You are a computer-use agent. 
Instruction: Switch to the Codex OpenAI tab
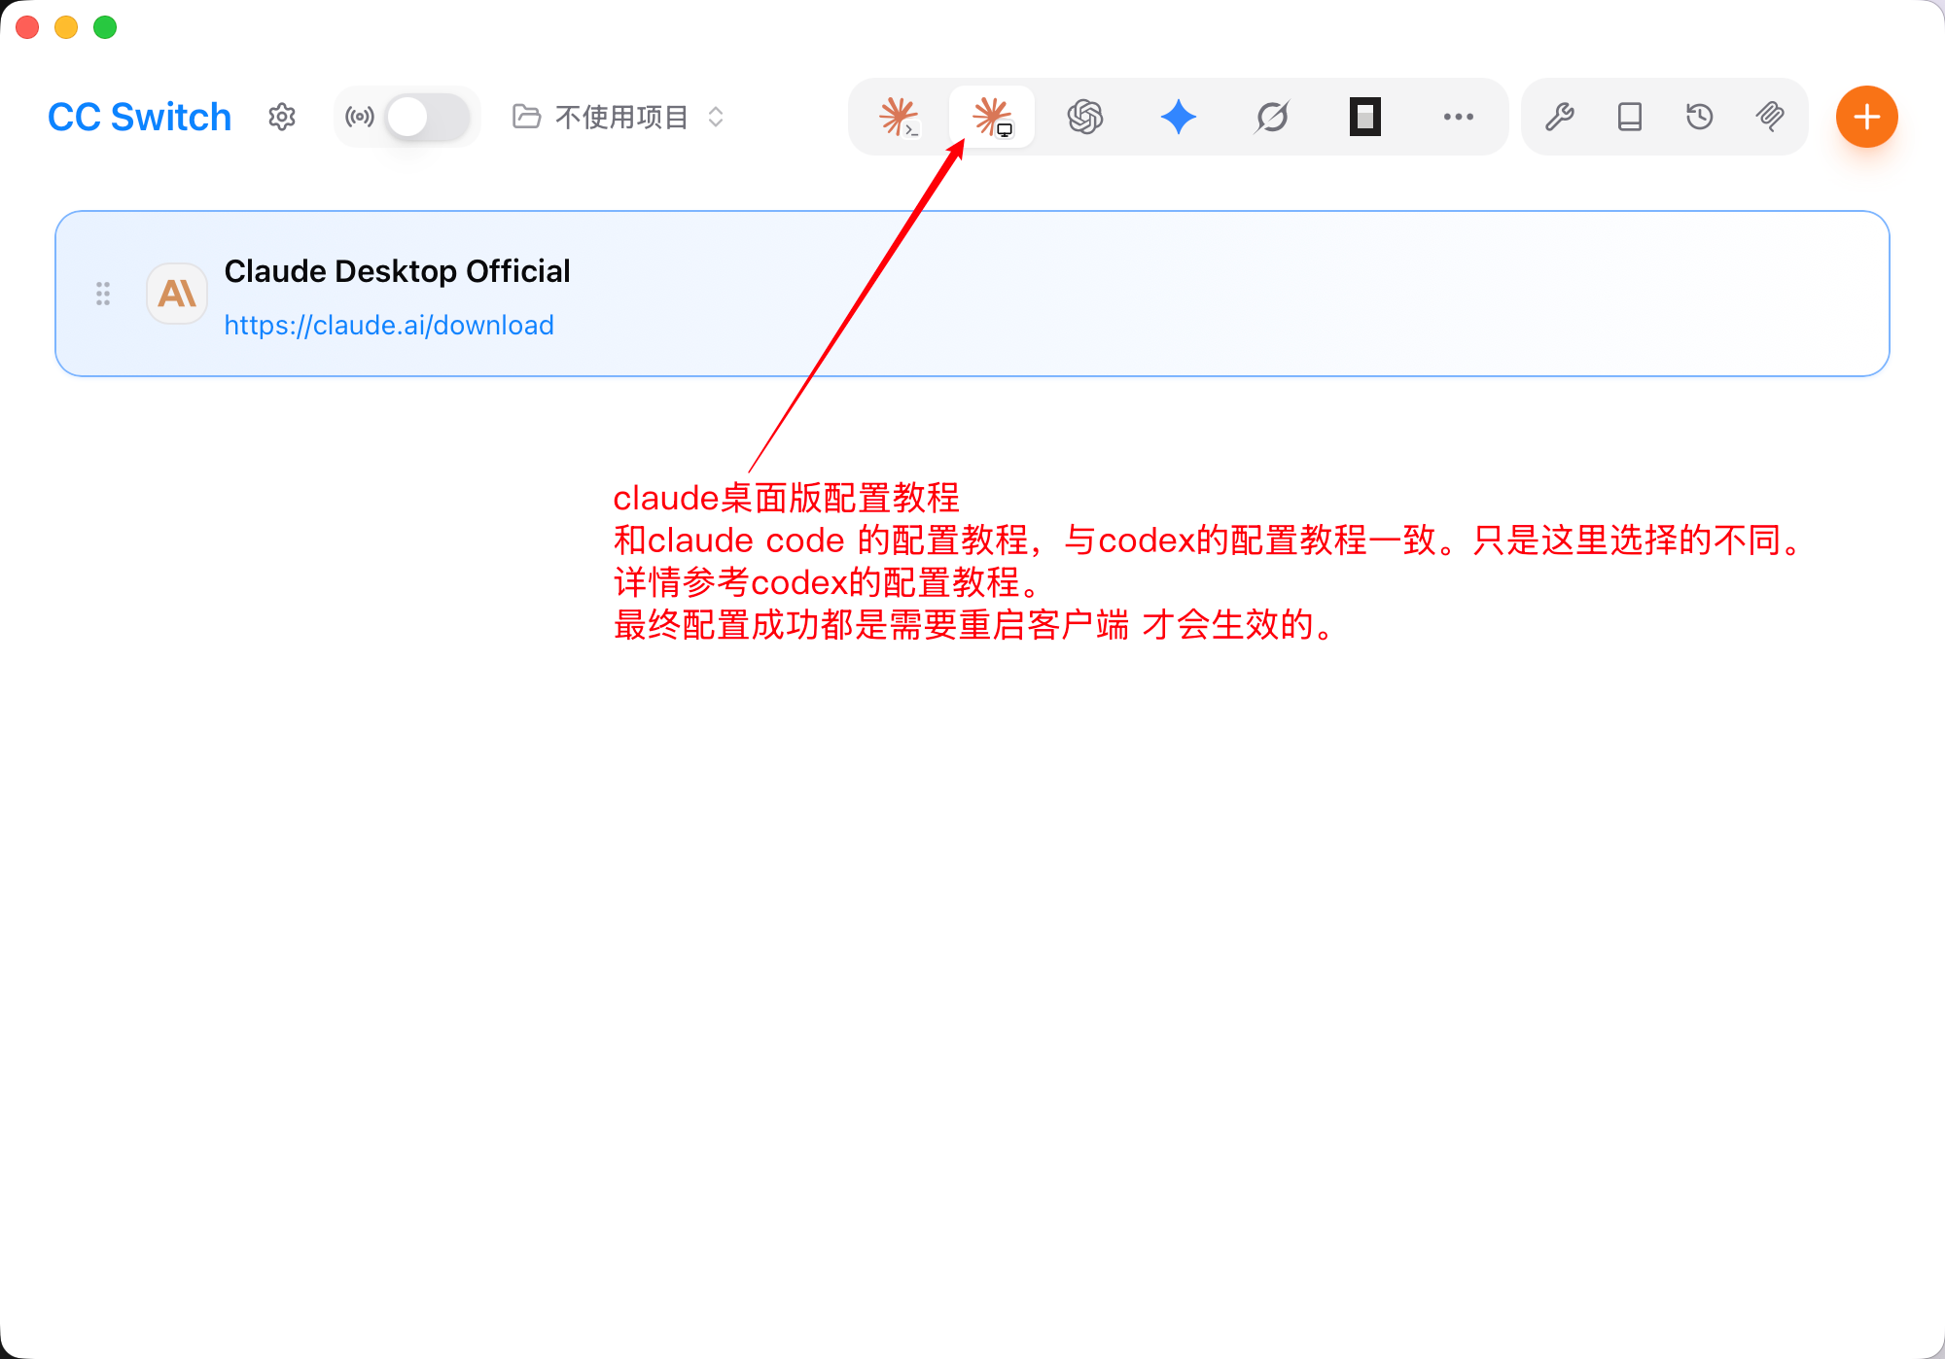1085,117
